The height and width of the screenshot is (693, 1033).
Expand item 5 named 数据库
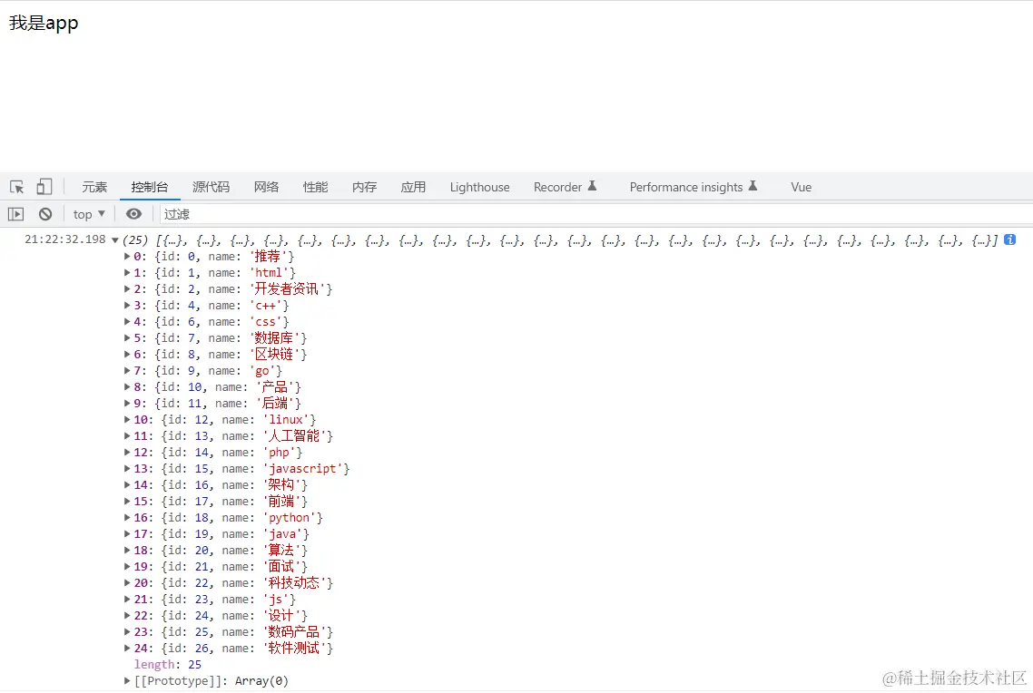click(127, 337)
